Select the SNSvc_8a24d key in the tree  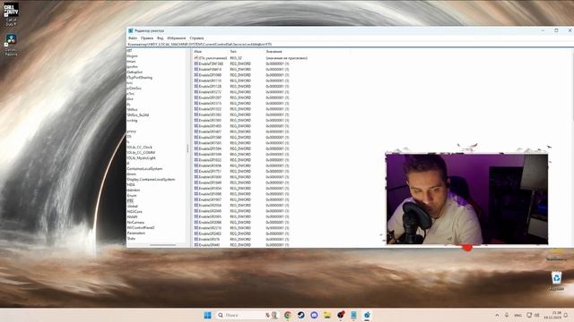click(x=137, y=115)
